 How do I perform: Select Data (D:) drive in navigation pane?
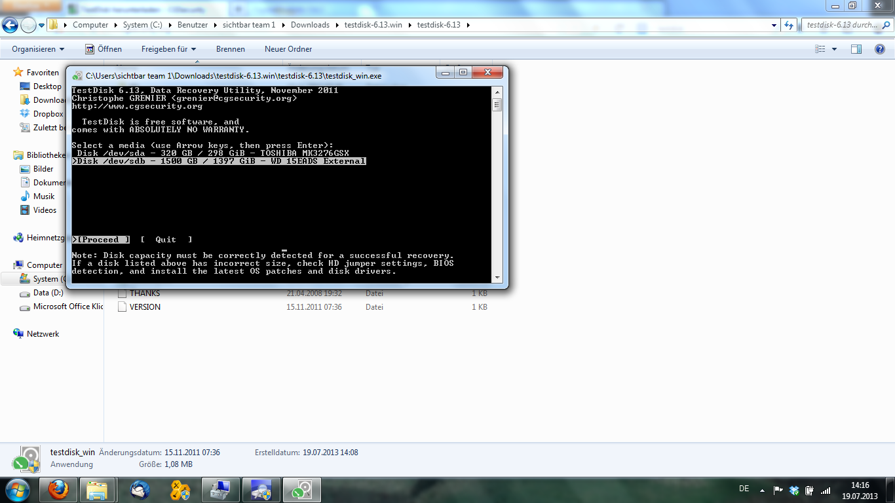(48, 293)
